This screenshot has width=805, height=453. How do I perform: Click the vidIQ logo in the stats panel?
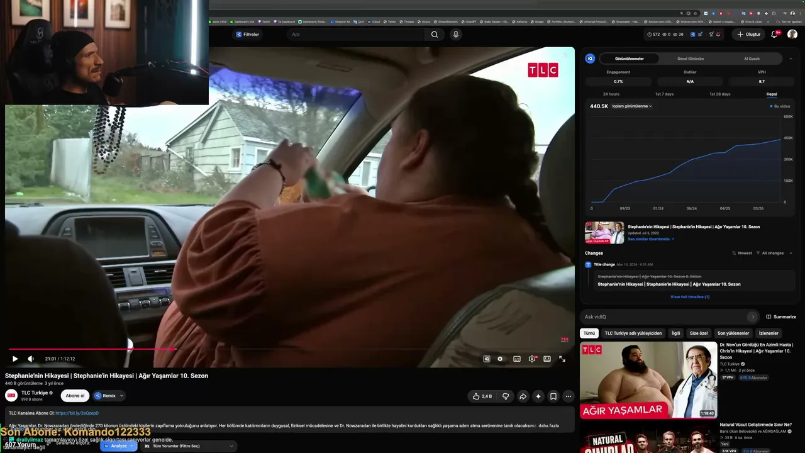point(590,59)
